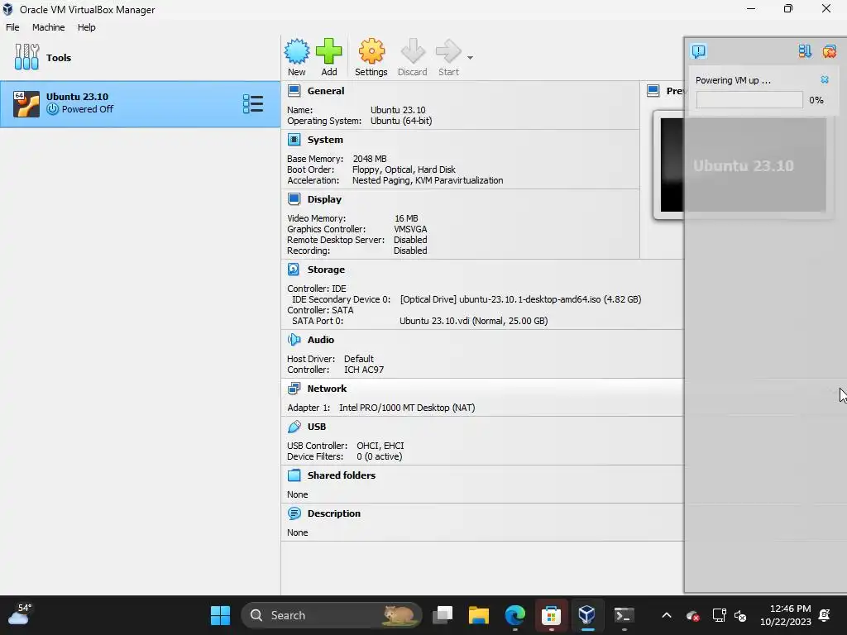The height and width of the screenshot is (635, 847).
Task: Click the Storage disk icon
Action: [294, 269]
